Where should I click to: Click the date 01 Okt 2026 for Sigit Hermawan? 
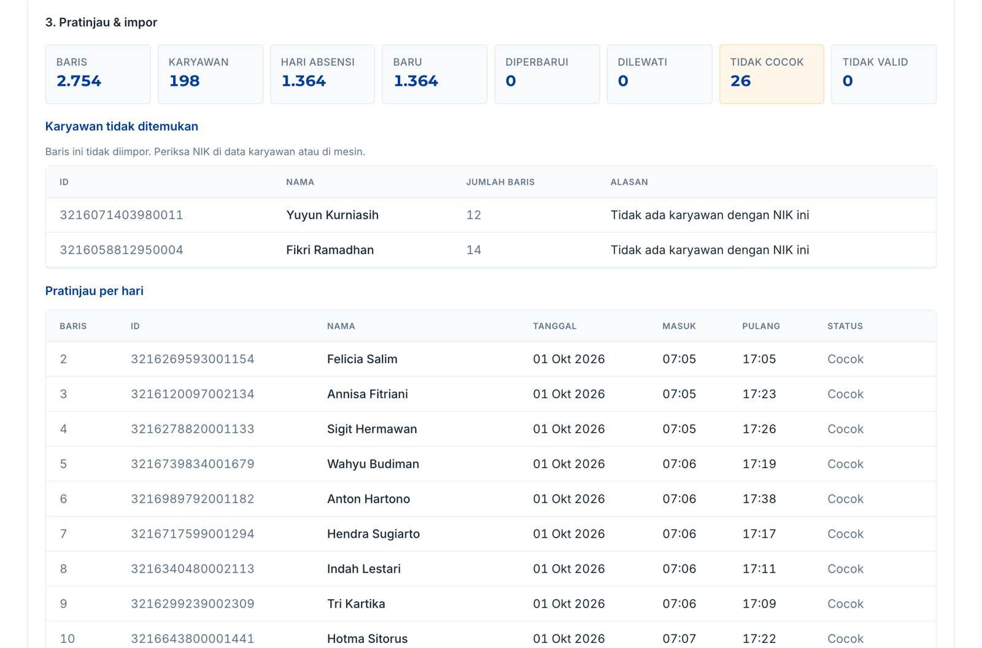click(x=569, y=429)
